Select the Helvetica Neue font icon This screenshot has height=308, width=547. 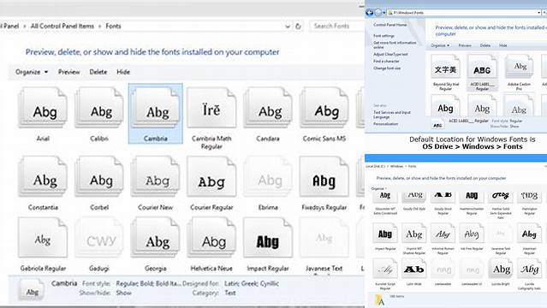pyautogui.click(x=211, y=238)
